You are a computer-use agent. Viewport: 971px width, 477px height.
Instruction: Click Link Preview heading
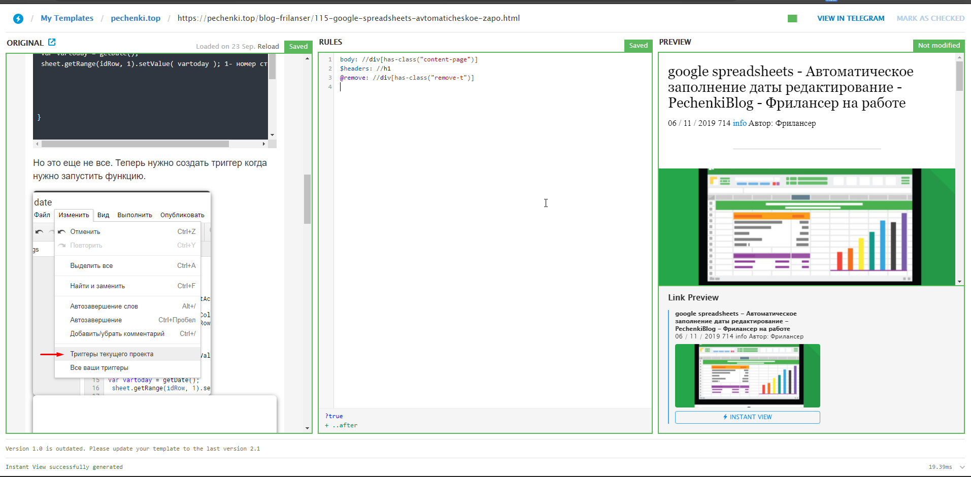[x=693, y=298]
